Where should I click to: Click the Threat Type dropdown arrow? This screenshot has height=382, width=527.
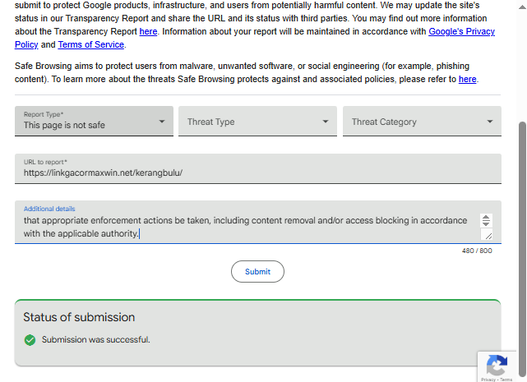[326, 122]
